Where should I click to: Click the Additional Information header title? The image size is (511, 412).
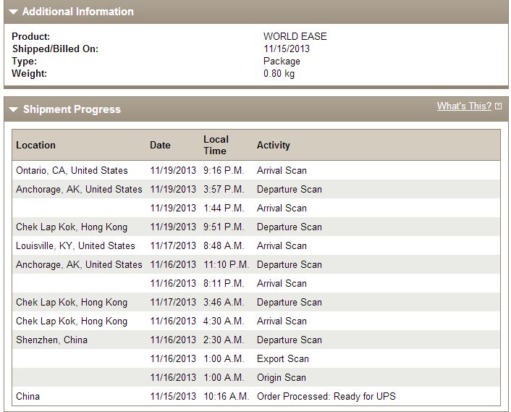[78, 12]
